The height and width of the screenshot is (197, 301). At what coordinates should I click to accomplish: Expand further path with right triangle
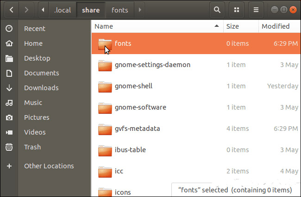140,10
